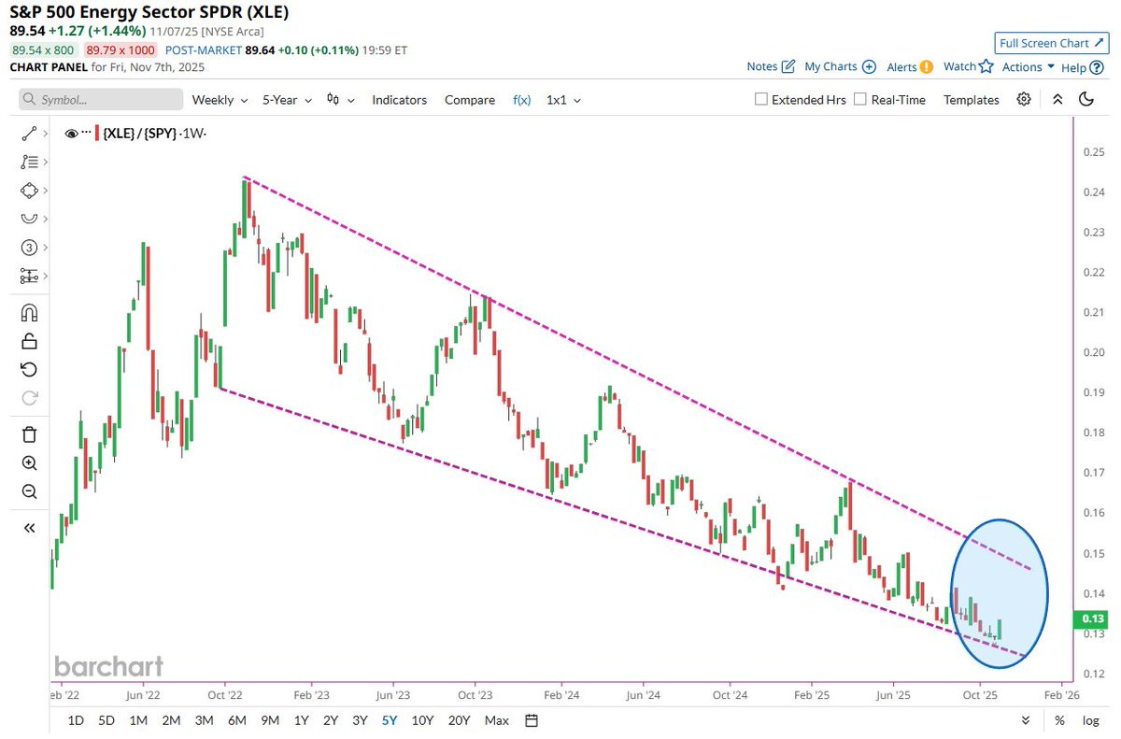Toggle the magnet snap mode
This screenshot has height=739, width=1121.
click(x=29, y=312)
